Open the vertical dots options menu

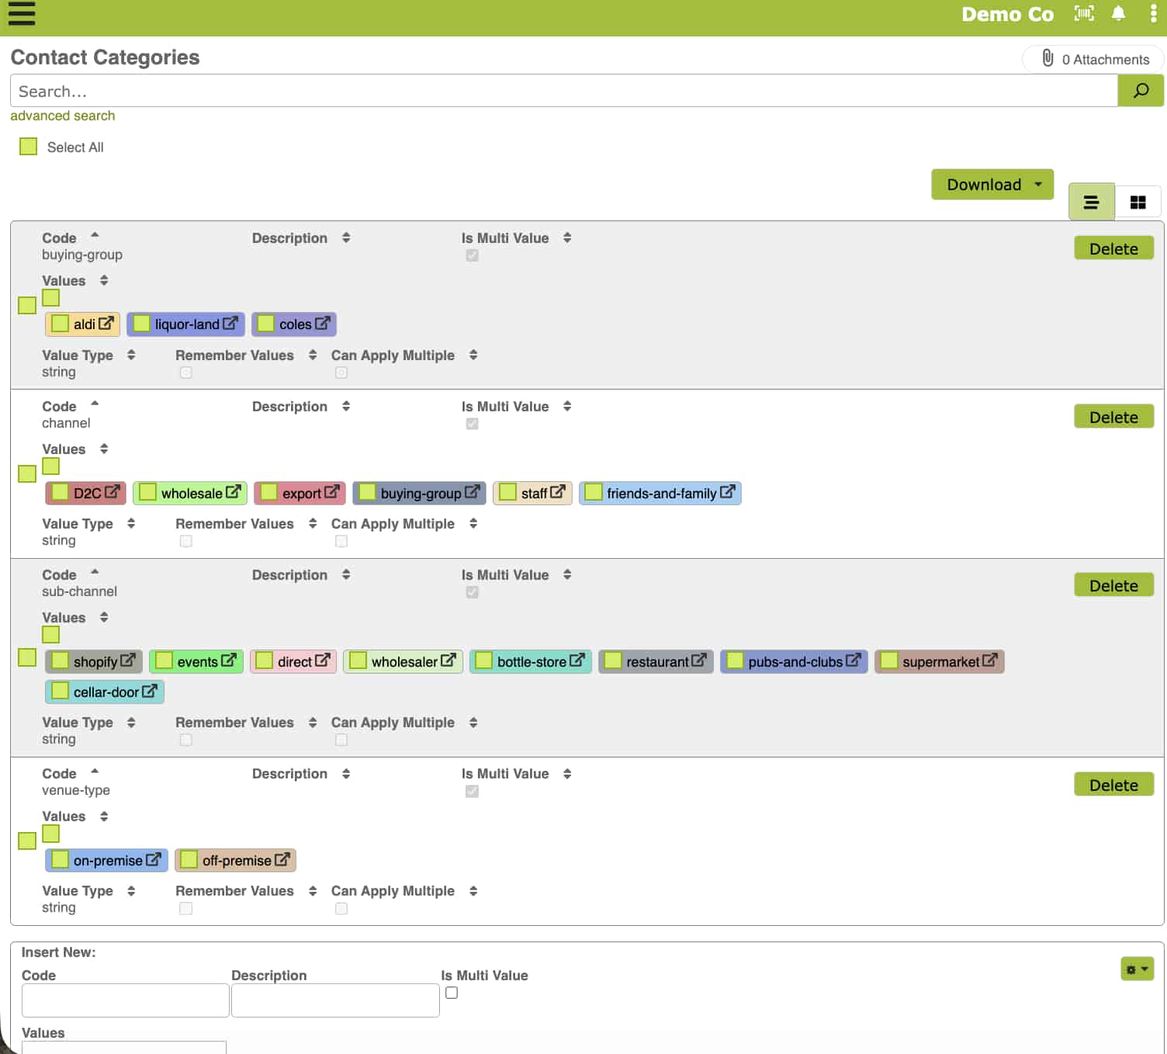[1153, 13]
